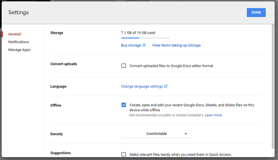Enable Convert uploaded files checkbox
The width and height of the screenshot is (278, 160).
pyautogui.click(x=123, y=66)
